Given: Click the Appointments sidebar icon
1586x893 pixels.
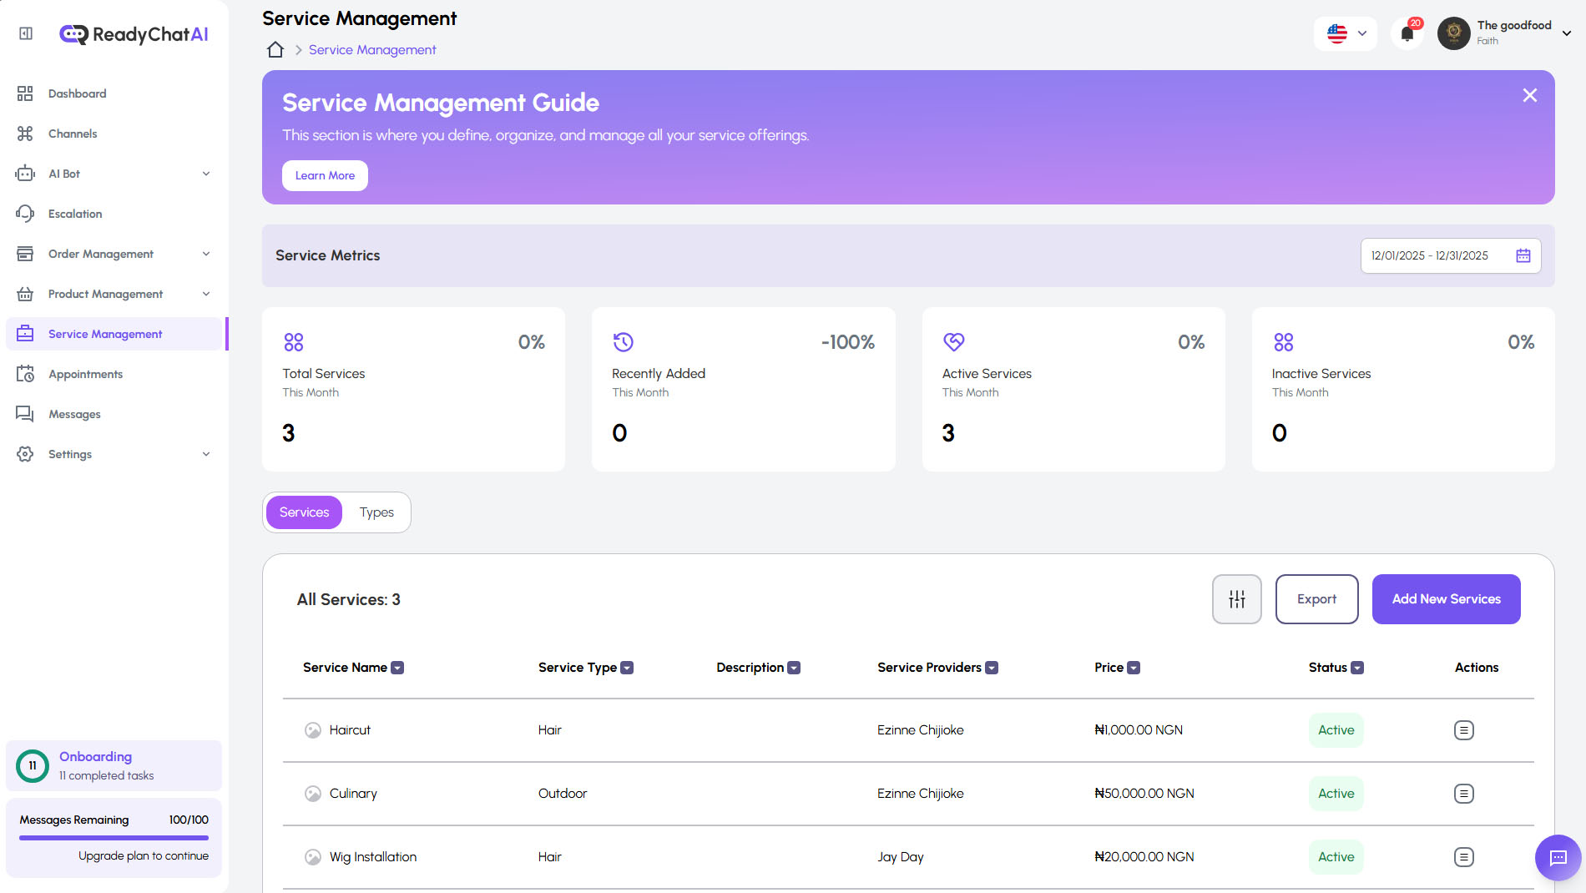Looking at the screenshot, I should coord(25,374).
